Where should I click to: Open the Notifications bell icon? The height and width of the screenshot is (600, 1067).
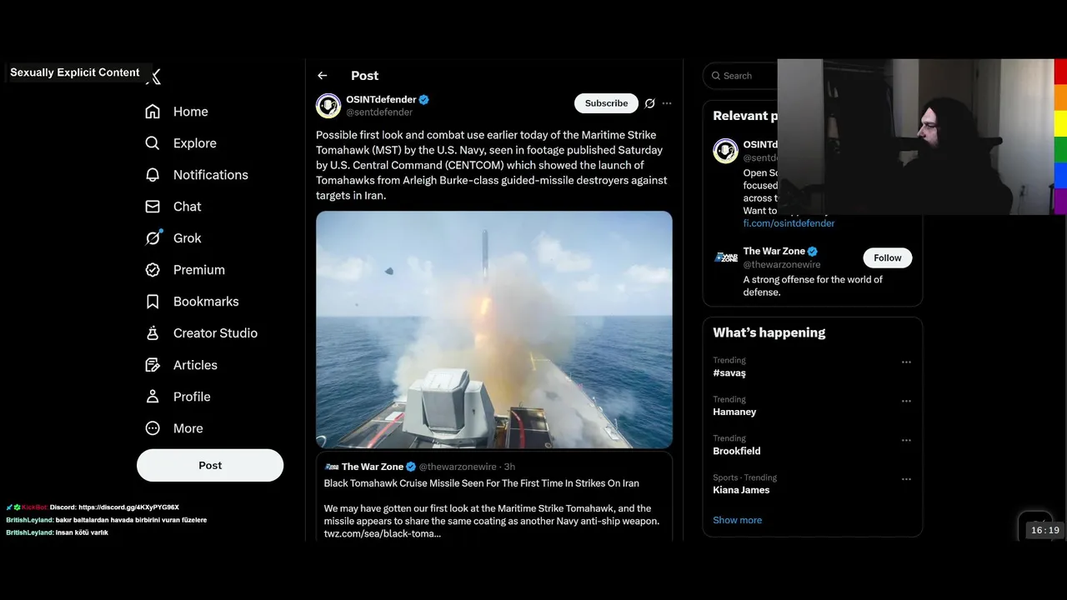(x=153, y=175)
